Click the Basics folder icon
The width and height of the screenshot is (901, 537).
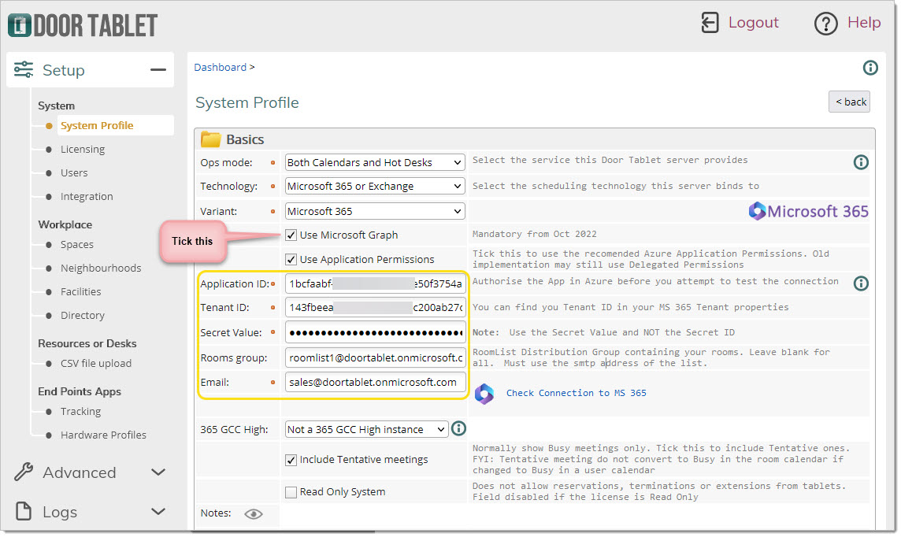[210, 139]
